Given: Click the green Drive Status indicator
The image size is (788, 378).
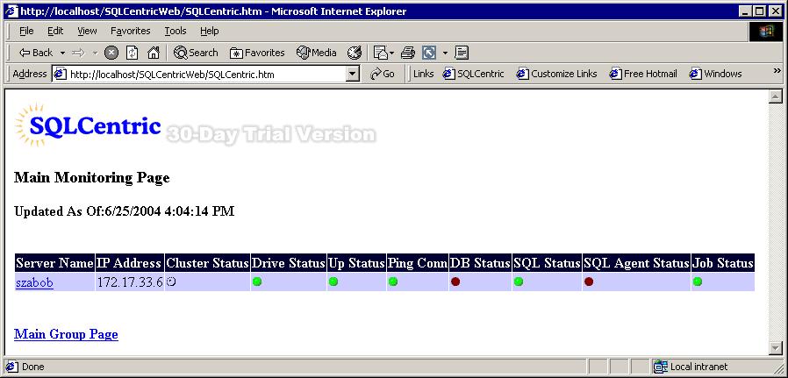Looking at the screenshot, I should (x=257, y=282).
